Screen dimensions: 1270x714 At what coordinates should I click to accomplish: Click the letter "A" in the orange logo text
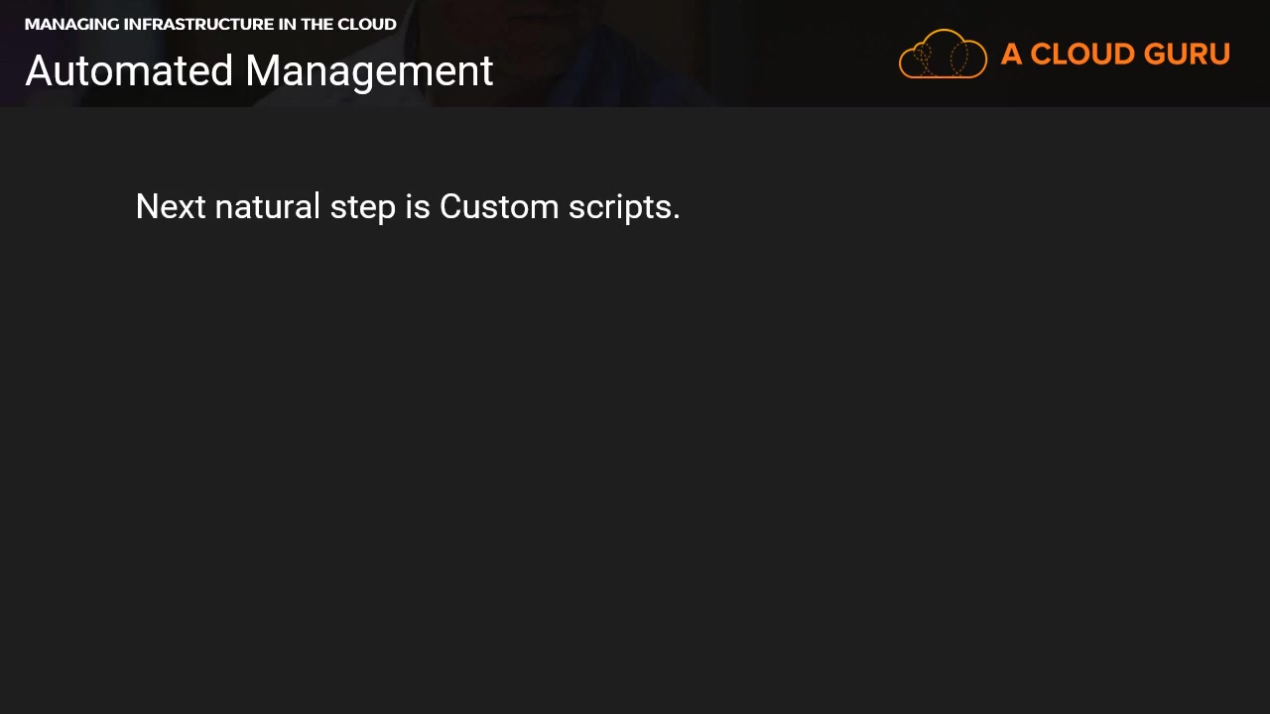coord(1011,54)
